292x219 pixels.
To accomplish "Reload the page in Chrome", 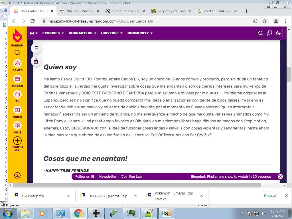I will click(x=33, y=21).
